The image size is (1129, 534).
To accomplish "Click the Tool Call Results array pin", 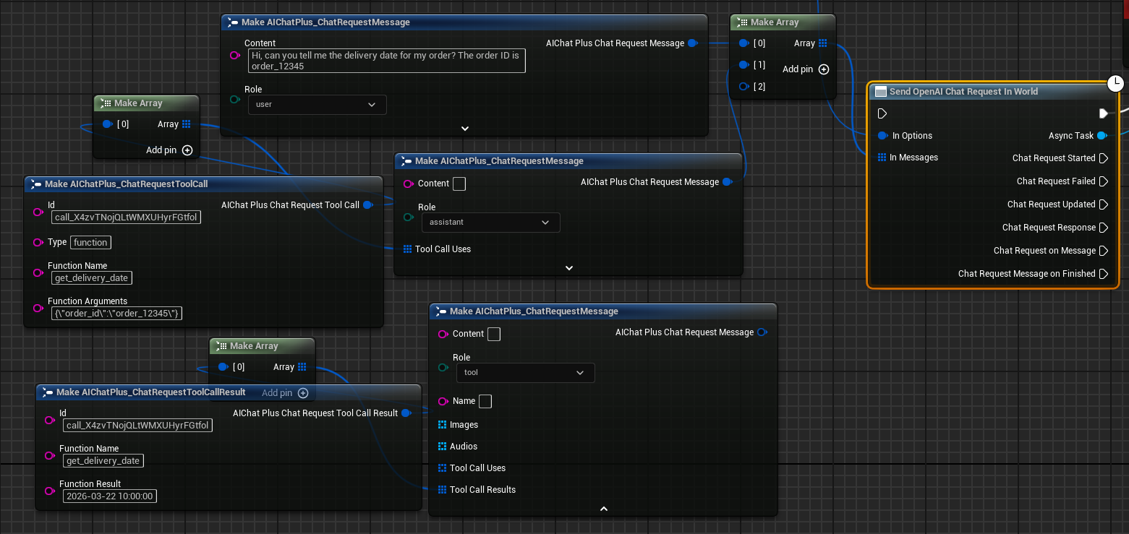I will (x=443, y=490).
